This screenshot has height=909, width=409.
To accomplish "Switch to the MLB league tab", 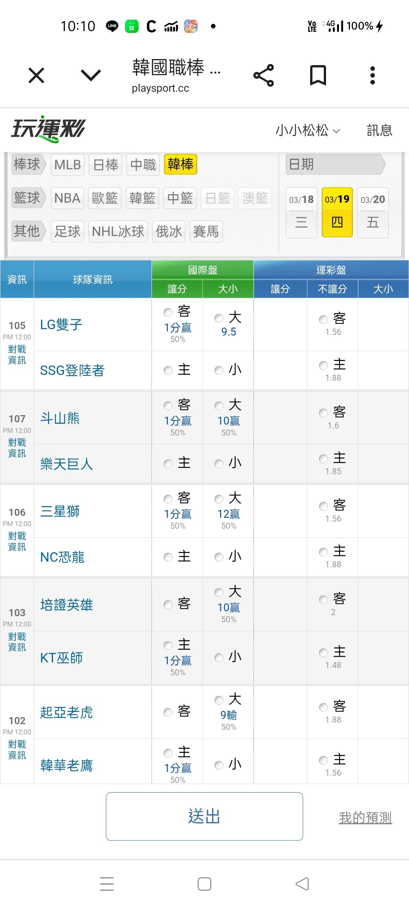I will click(x=68, y=165).
